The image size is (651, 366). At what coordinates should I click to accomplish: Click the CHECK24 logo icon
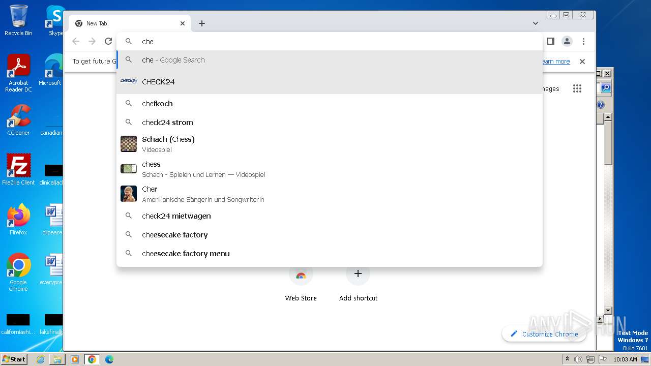(129, 81)
